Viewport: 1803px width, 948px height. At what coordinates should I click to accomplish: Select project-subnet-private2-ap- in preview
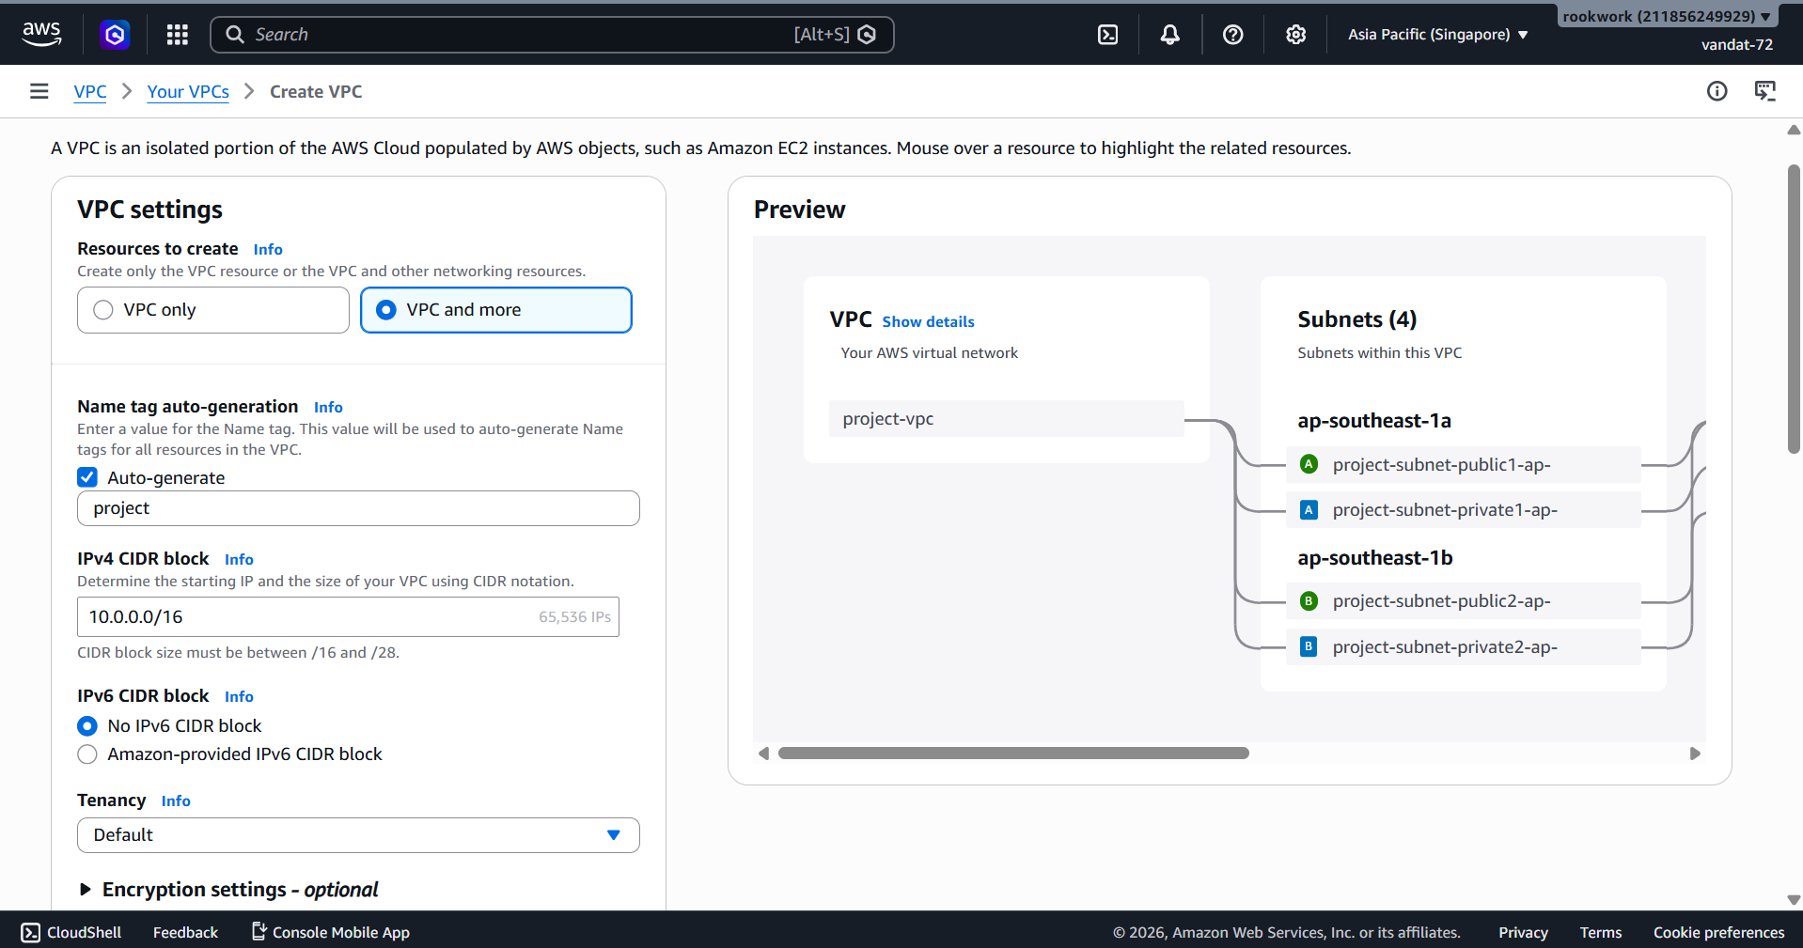(1463, 646)
